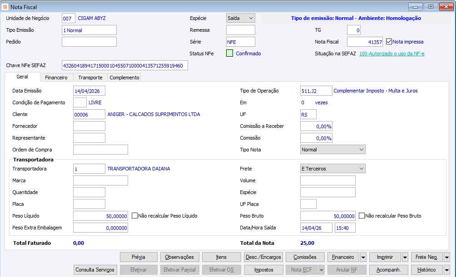The width and height of the screenshot is (456, 277).
Task: Focus the Quantidade field
Action: (89, 192)
